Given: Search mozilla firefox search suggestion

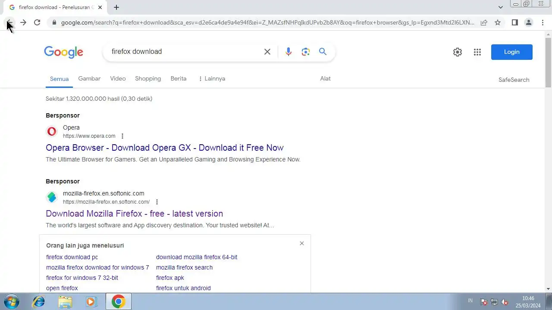Looking at the screenshot, I should click(184, 267).
